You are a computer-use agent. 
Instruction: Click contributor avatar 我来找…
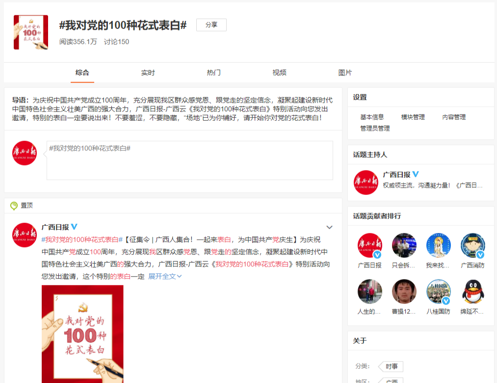click(x=439, y=246)
